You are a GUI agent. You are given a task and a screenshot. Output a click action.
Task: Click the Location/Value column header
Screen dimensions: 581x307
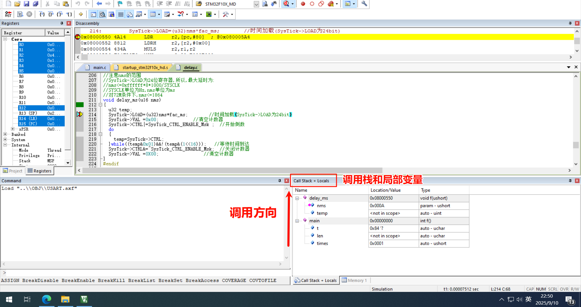point(393,190)
